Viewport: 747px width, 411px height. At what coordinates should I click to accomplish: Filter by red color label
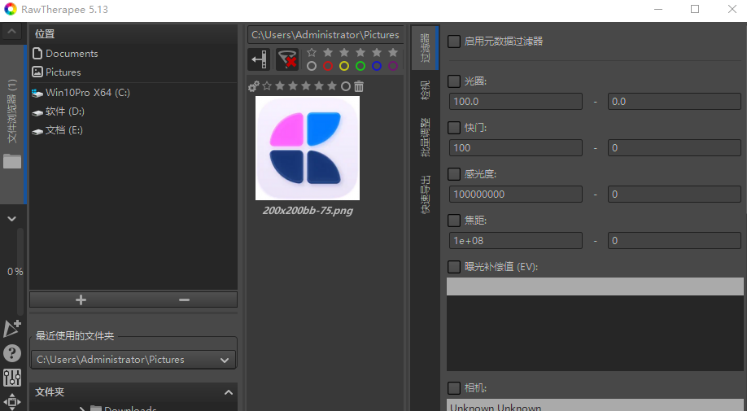coord(328,66)
